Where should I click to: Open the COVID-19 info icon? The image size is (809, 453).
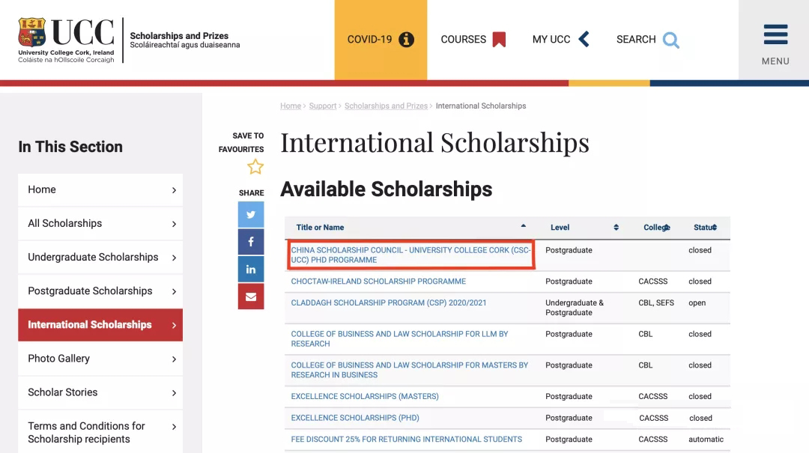(406, 40)
